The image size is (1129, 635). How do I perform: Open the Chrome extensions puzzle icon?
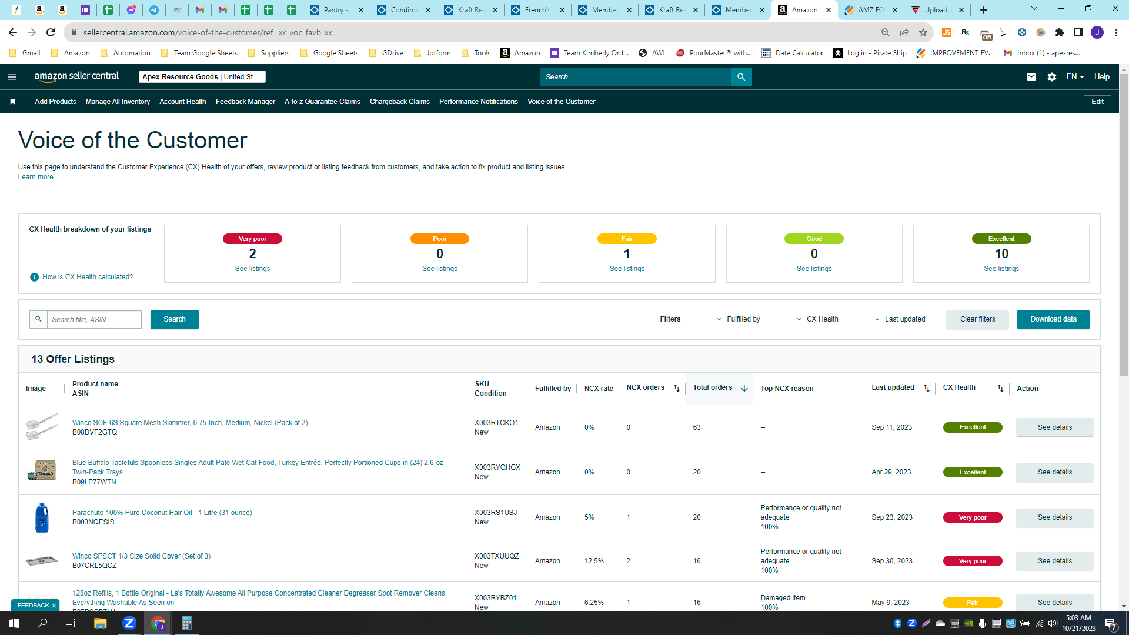[1060, 32]
